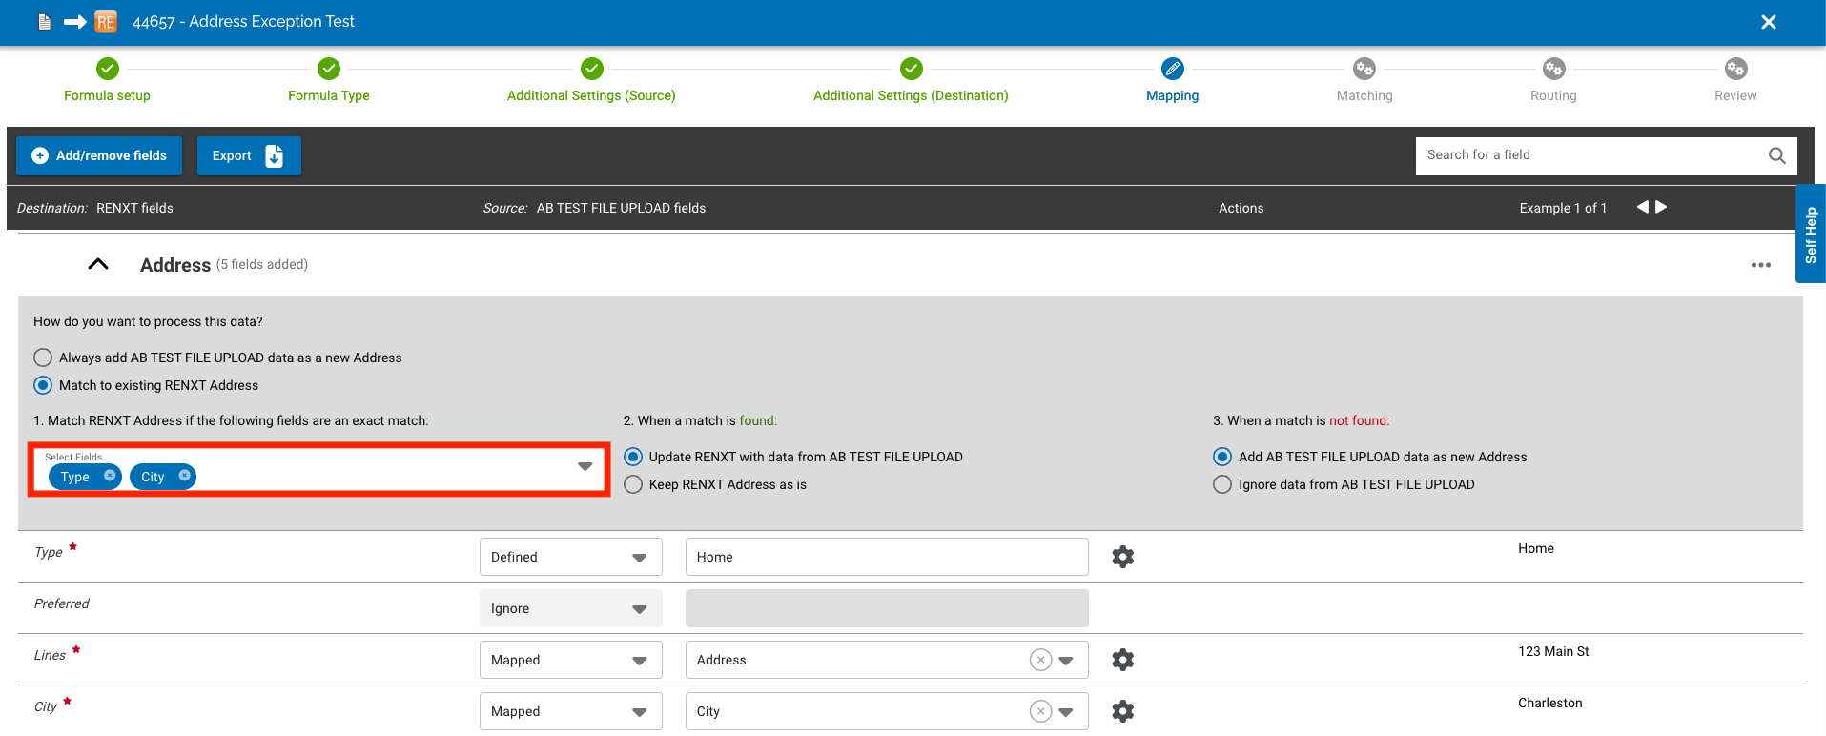Screen dimensions: 1826x736
Task: Remove the City chip from Select Fields
Action: click(x=184, y=476)
